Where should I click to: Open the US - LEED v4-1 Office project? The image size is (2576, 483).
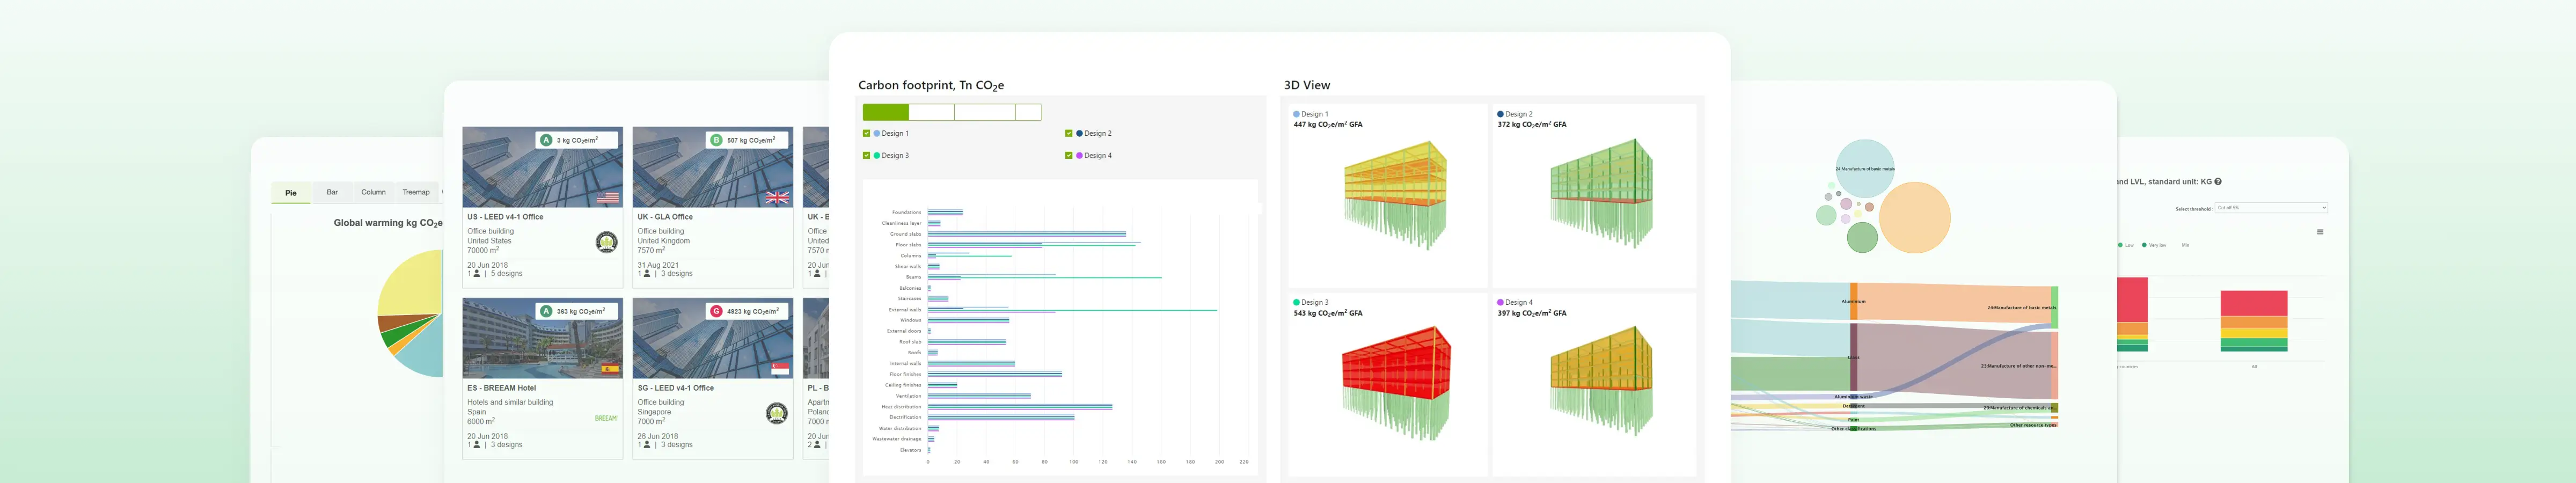coord(505,217)
